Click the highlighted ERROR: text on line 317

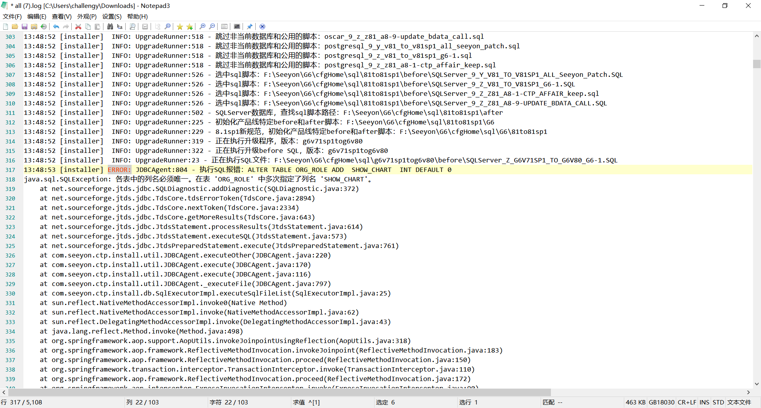(119, 170)
